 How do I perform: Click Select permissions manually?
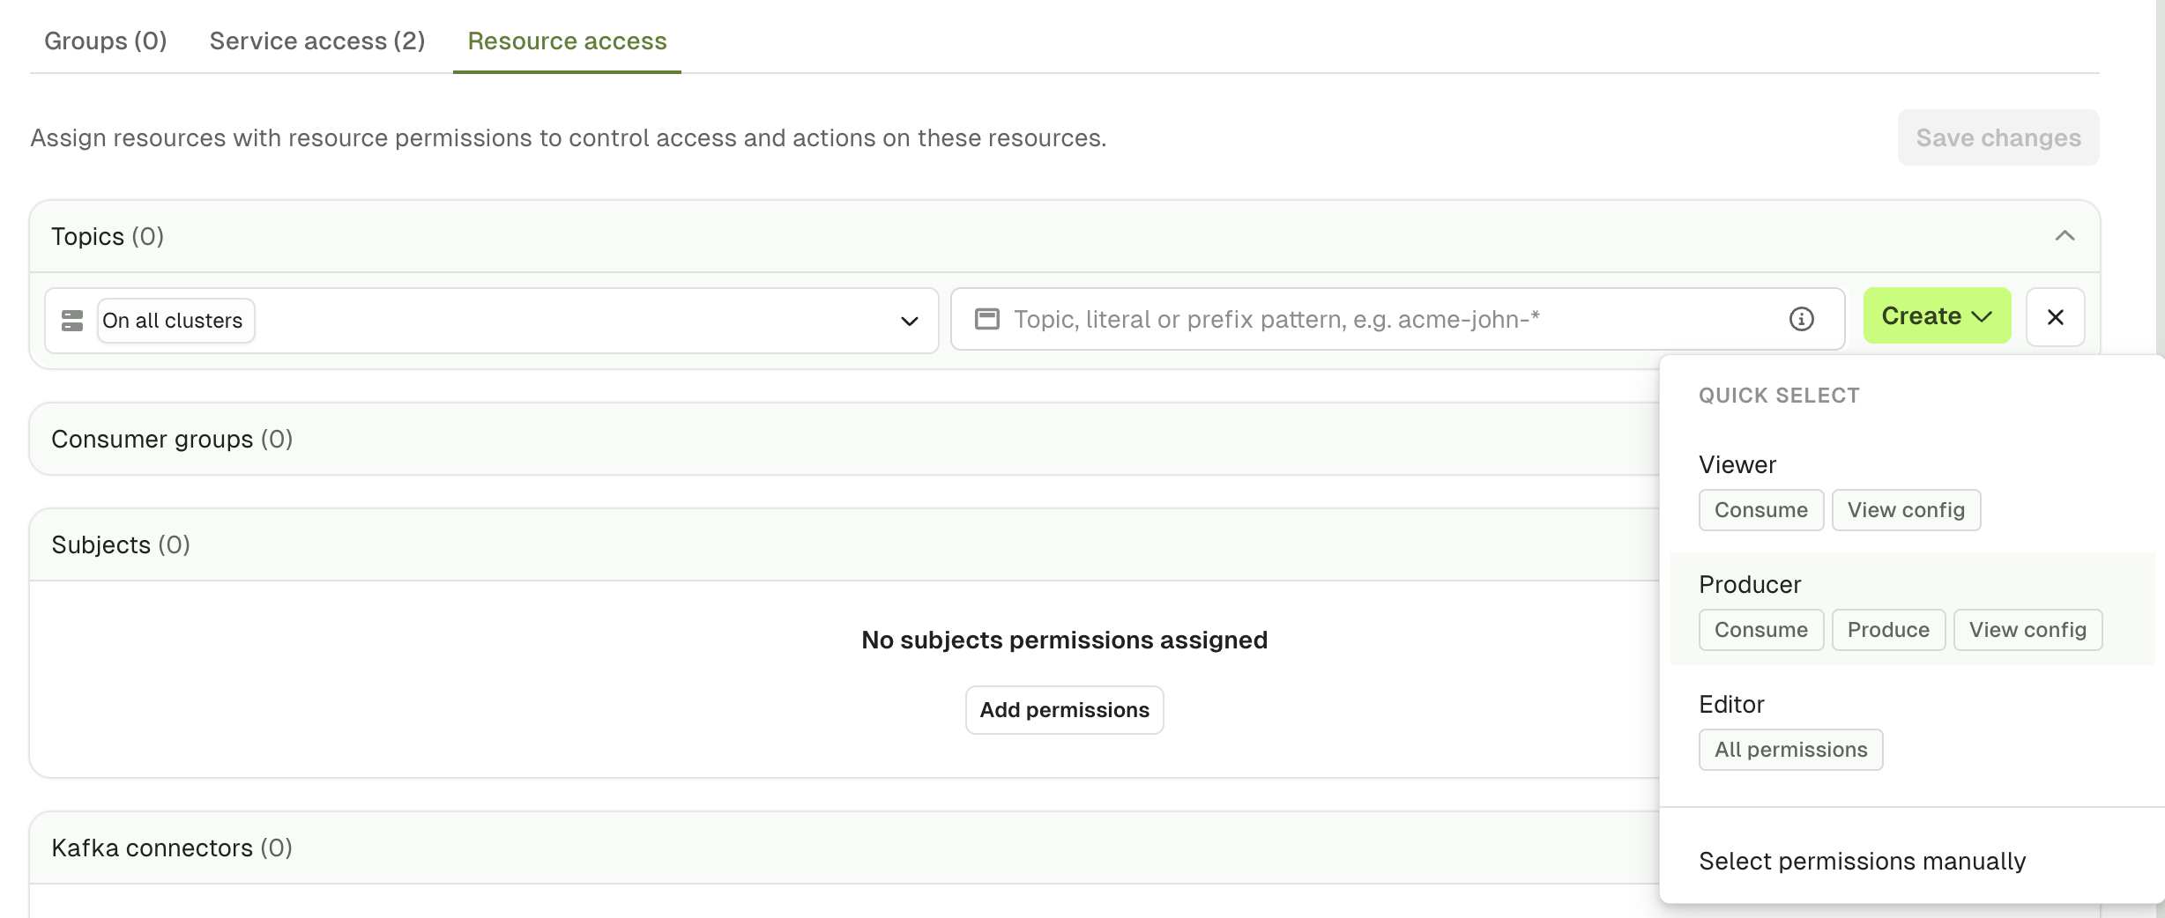coord(1862,861)
